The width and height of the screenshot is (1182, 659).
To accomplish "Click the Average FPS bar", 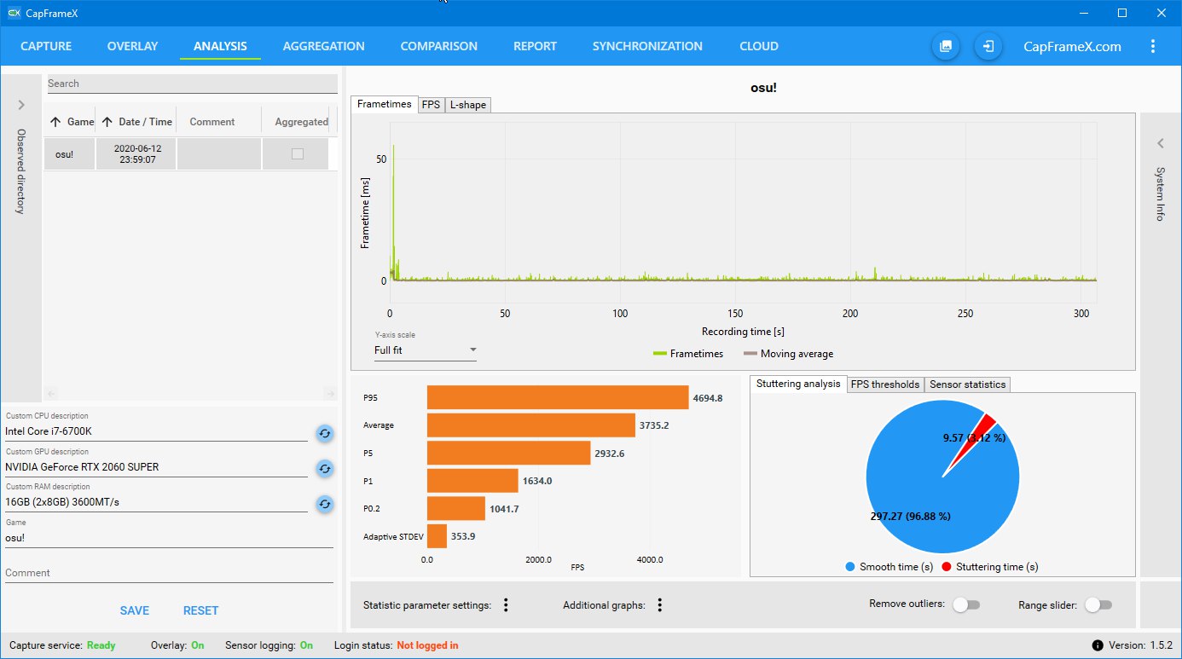I will (531, 425).
